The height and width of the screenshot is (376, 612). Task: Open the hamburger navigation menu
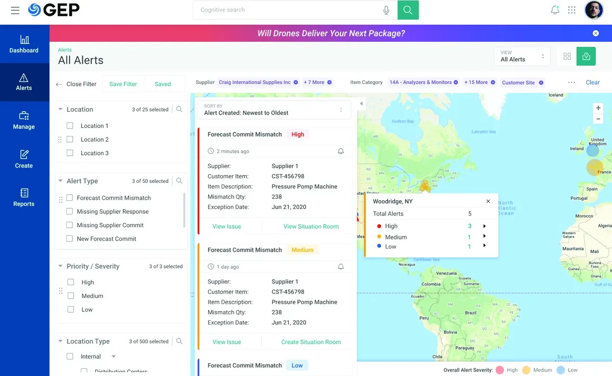click(15, 10)
